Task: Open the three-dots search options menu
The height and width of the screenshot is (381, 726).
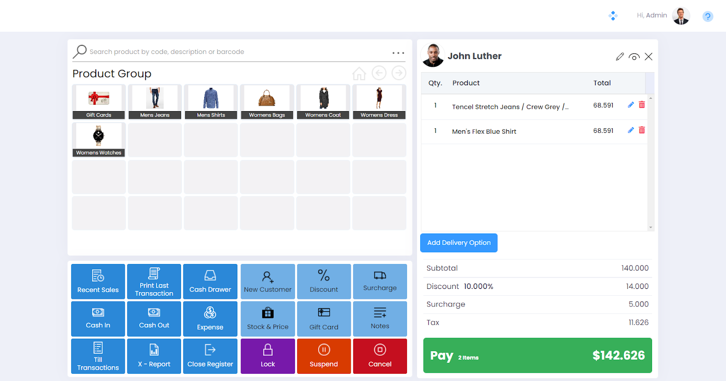Action: click(x=398, y=53)
